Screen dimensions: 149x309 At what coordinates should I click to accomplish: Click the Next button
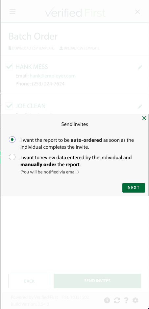(x=134, y=188)
